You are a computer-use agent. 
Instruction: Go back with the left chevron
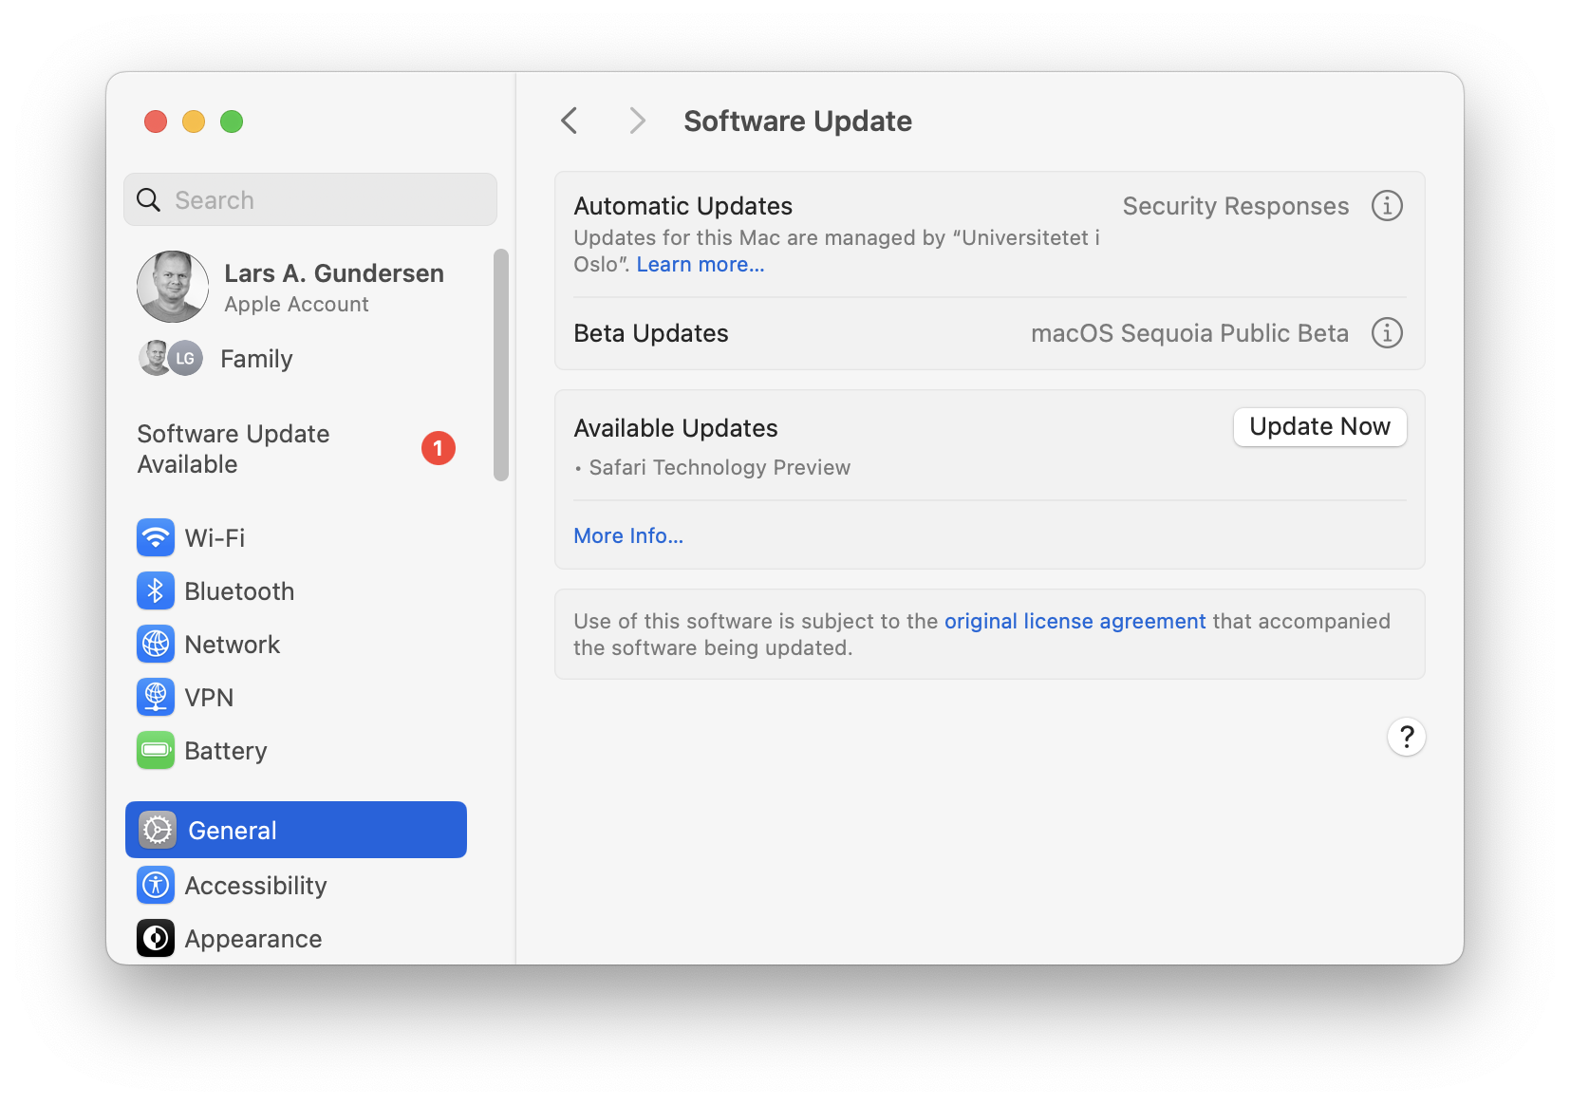point(570,121)
